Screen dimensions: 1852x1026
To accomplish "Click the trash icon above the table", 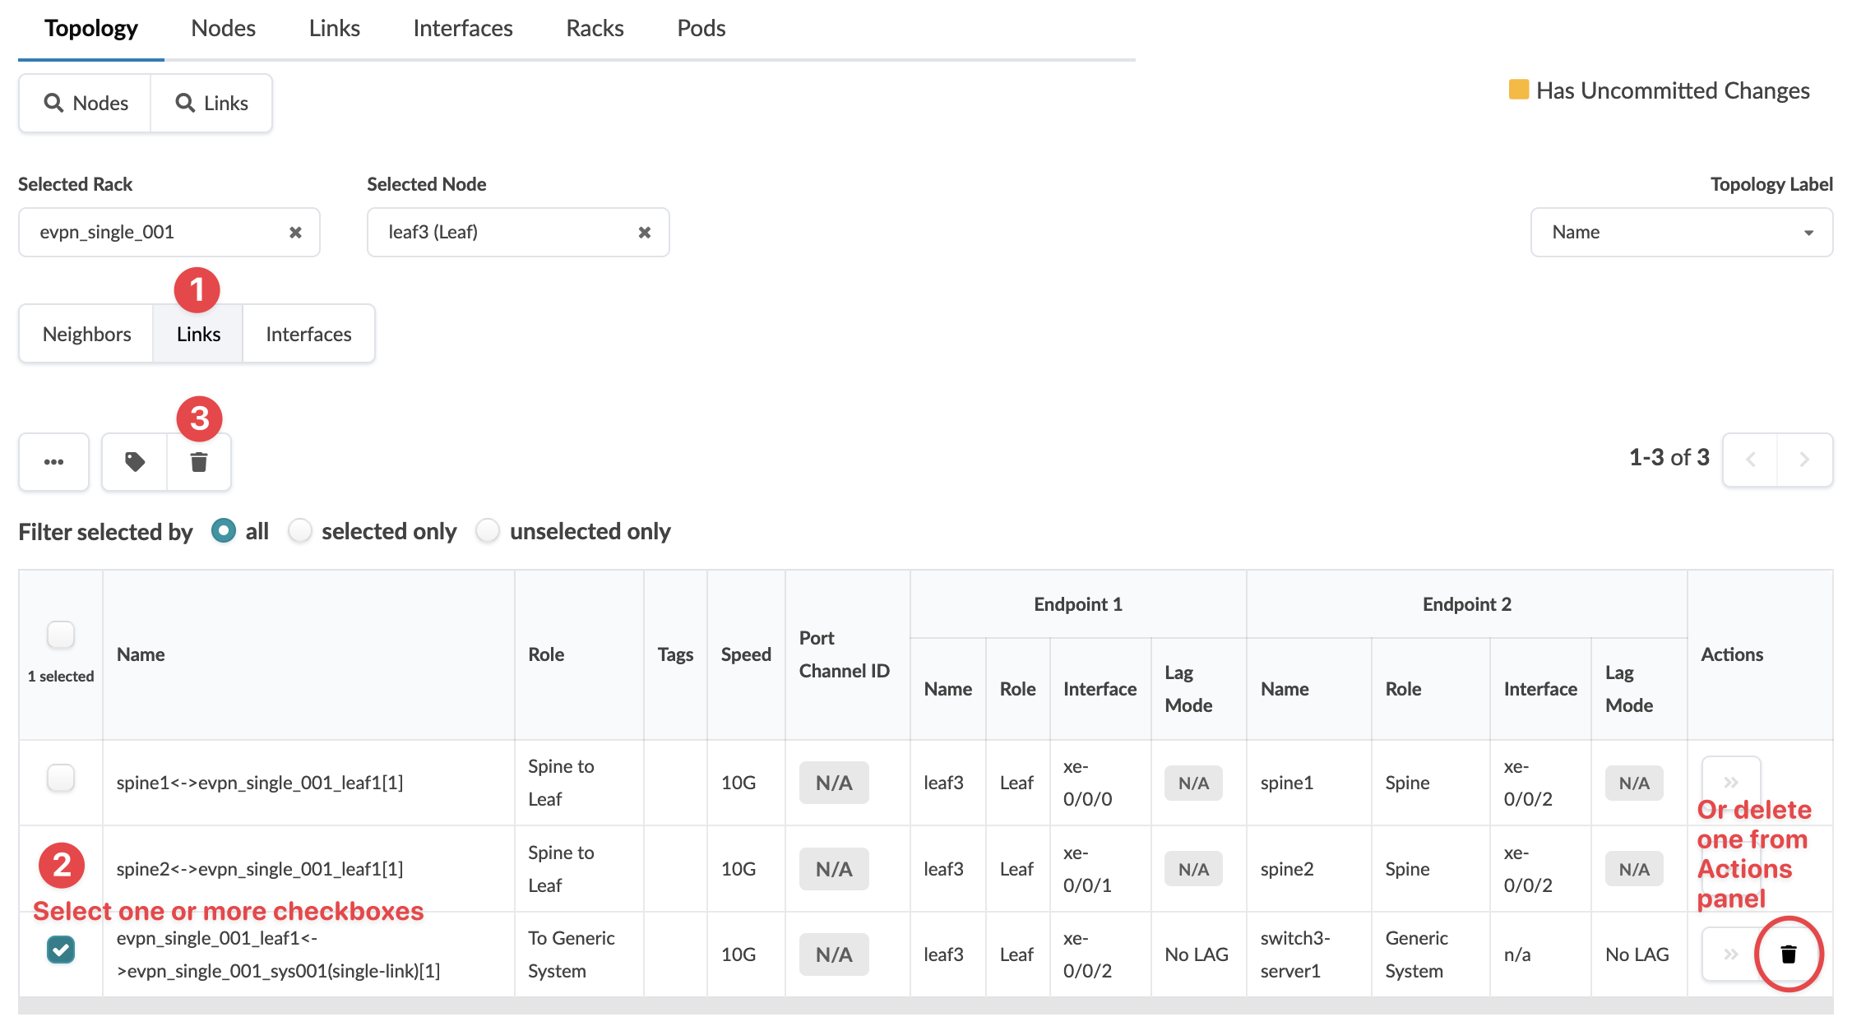I will coord(199,462).
